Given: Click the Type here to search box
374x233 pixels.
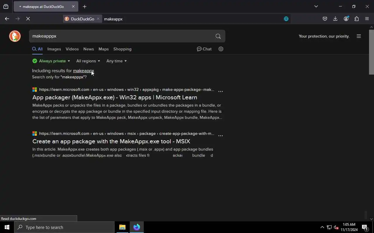Looking at the screenshot, I should [64, 227].
